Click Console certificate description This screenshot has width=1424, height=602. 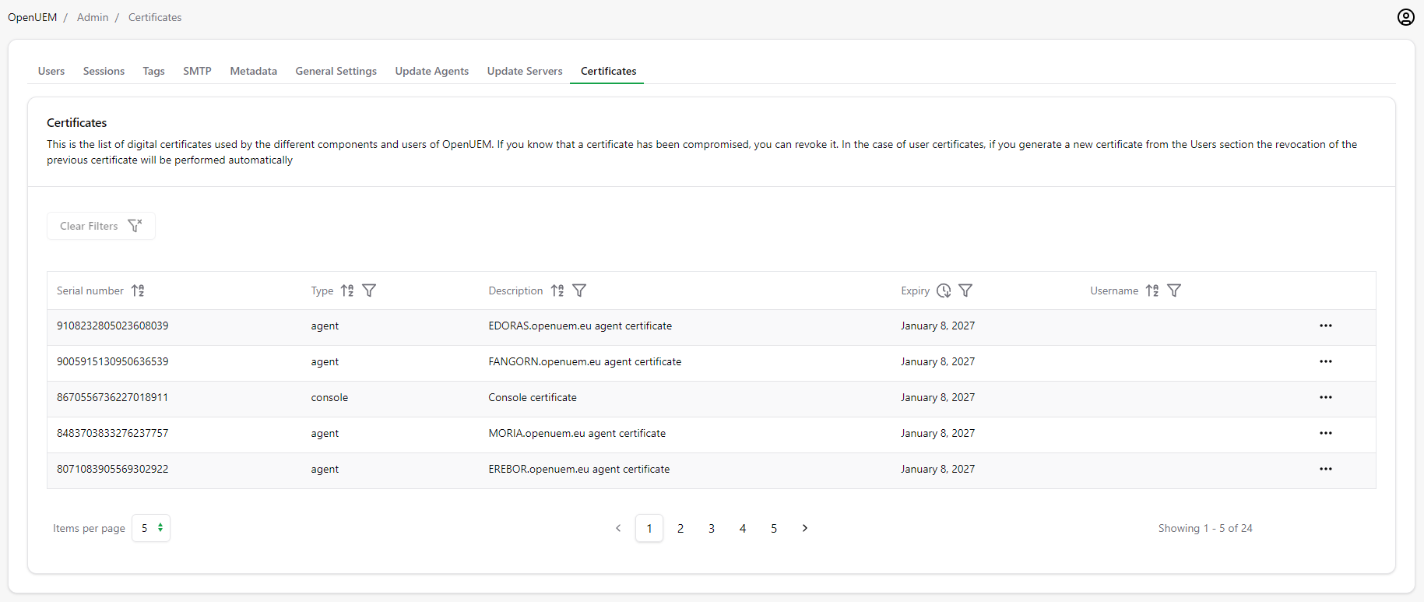pyautogui.click(x=533, y=397)
